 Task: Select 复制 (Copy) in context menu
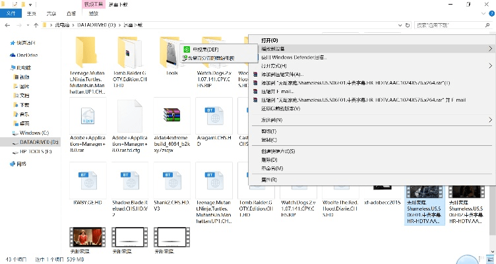(x=268, y=140)
